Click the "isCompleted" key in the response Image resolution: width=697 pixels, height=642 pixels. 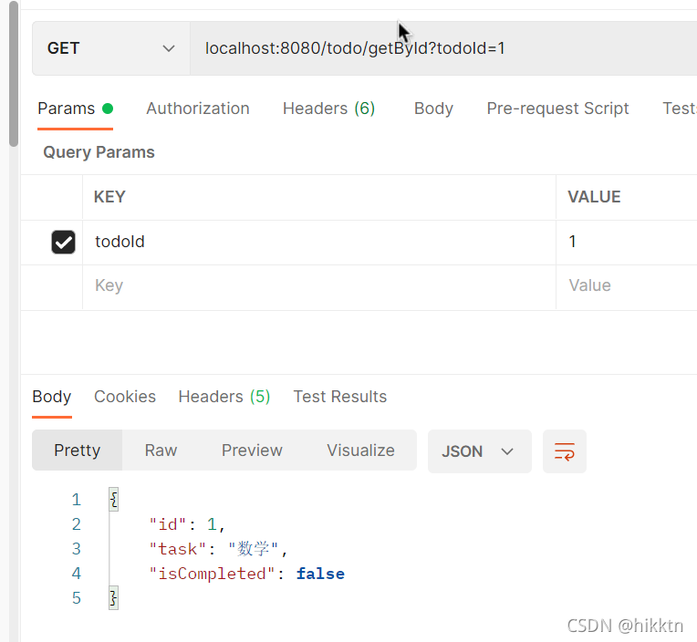coord(212,574)
